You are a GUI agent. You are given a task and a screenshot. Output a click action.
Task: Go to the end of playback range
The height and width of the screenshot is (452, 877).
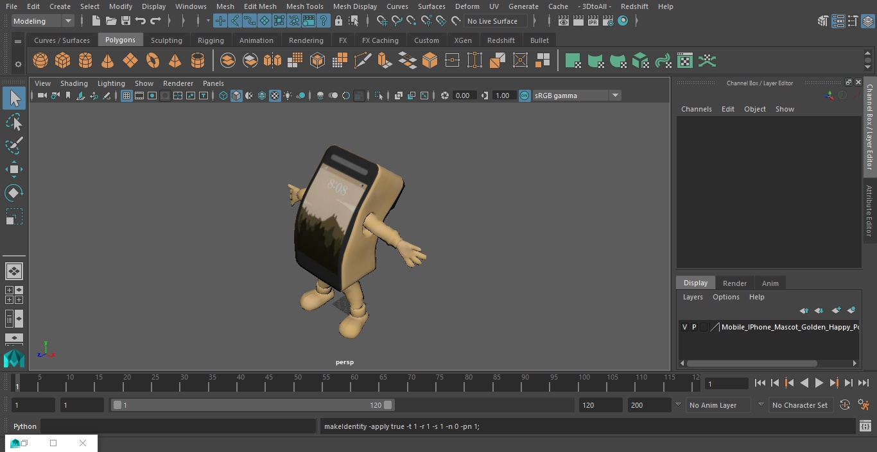click(864, 383)
